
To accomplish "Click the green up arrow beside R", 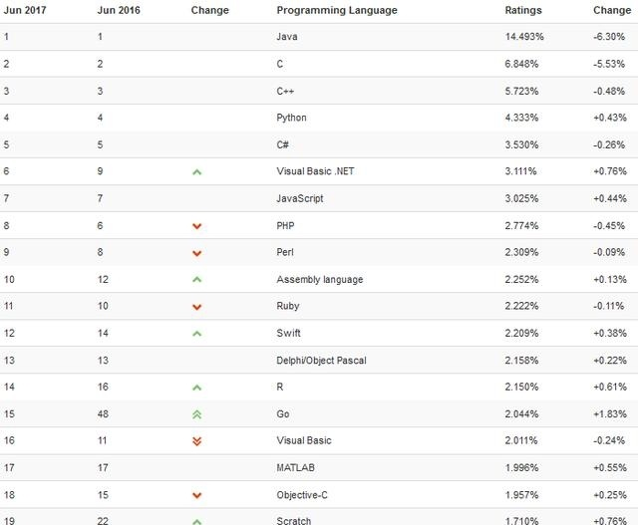I will click(x=196, y=388).
